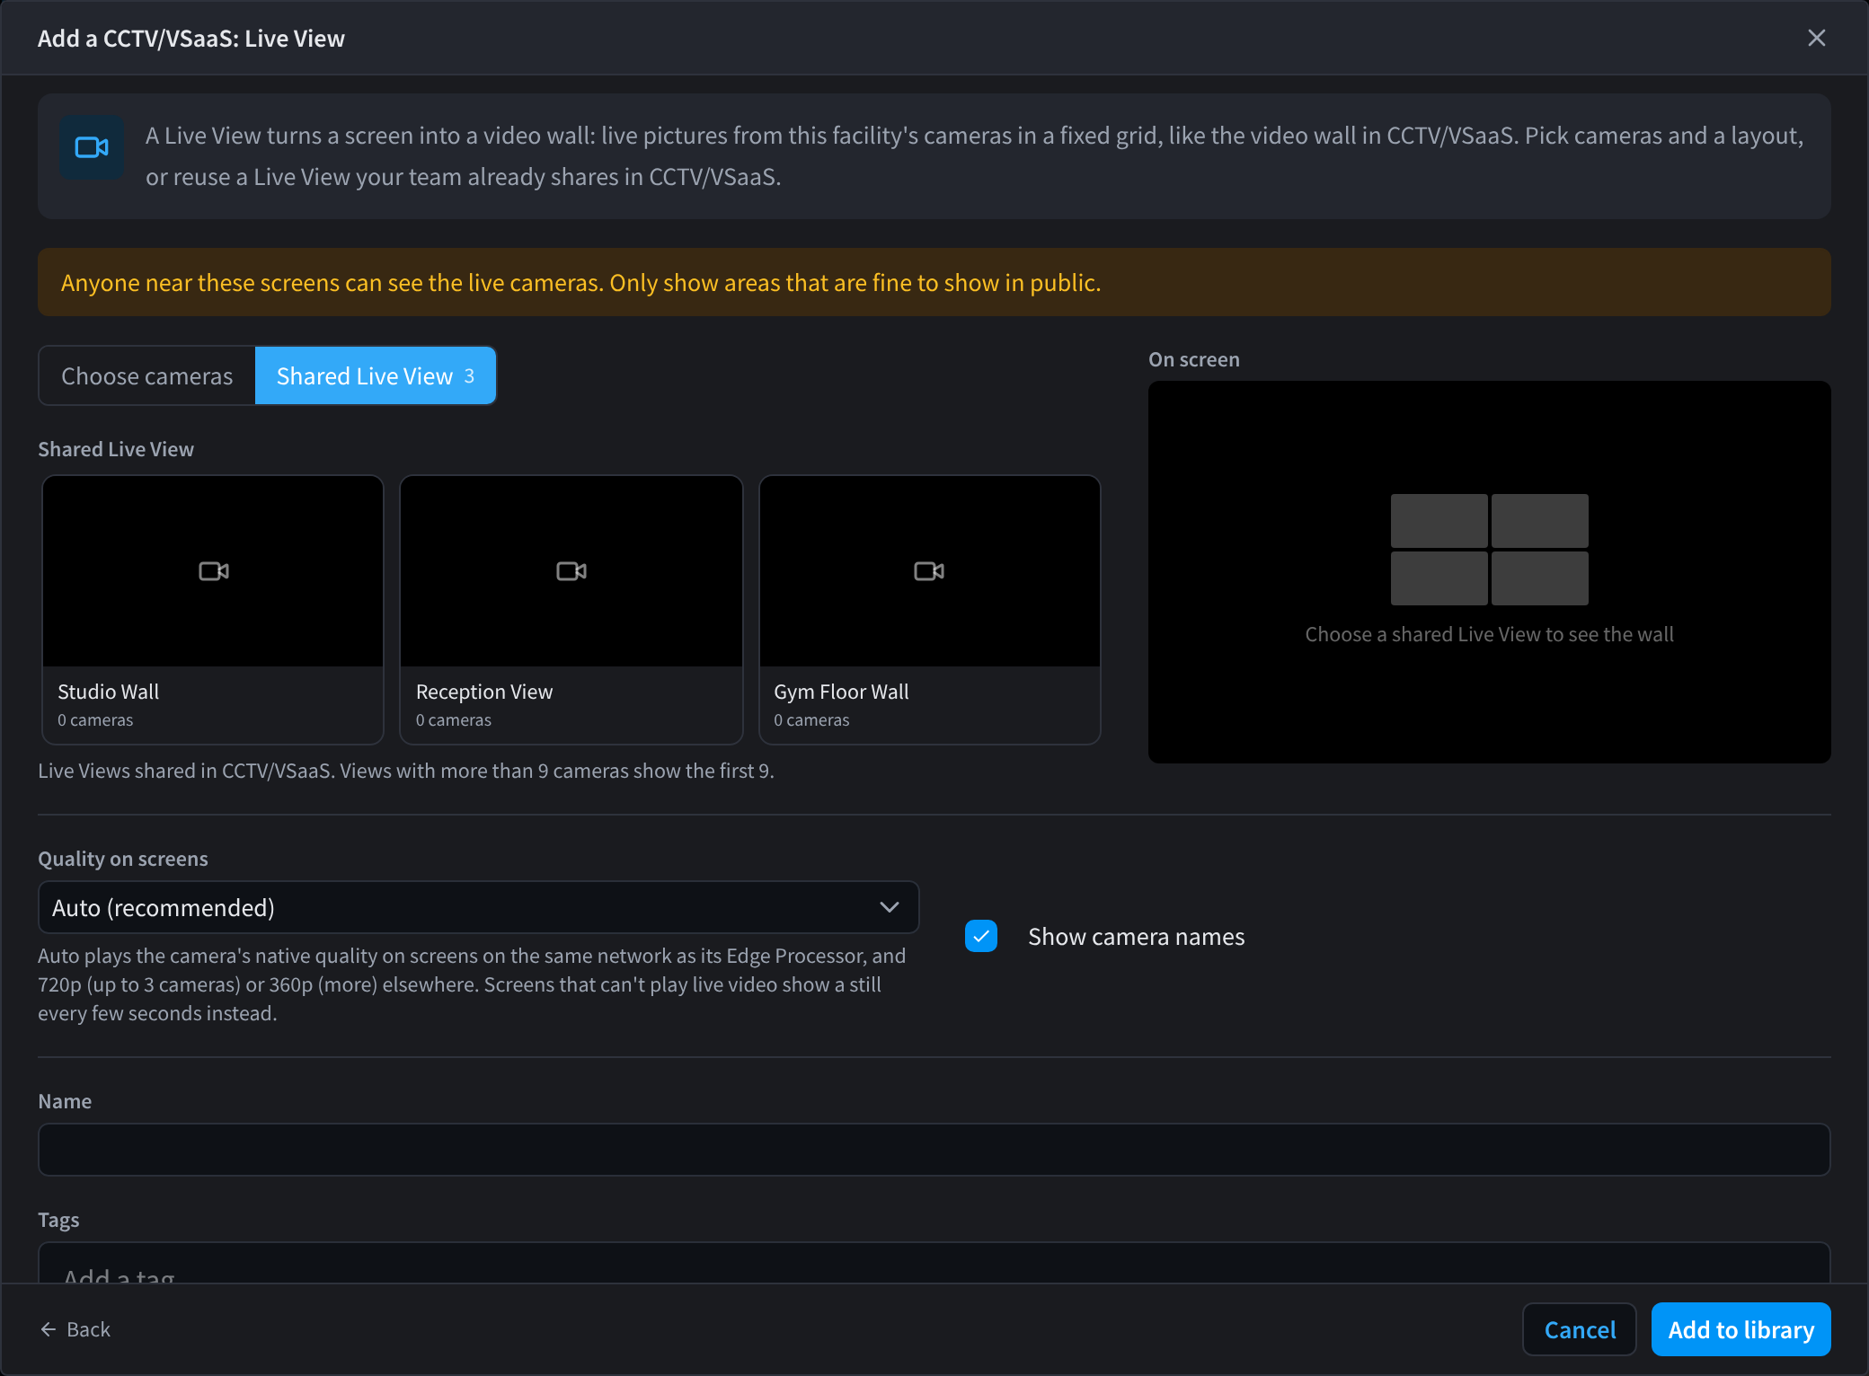Select the Gym Floor Wall card
Viewport: 1869px width, 1376px height.
[930, 610]
